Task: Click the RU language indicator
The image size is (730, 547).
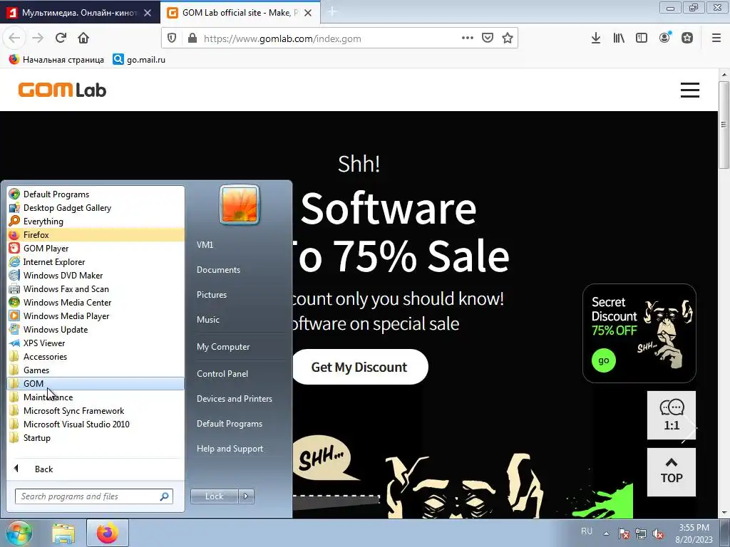Action: [587, 531]
